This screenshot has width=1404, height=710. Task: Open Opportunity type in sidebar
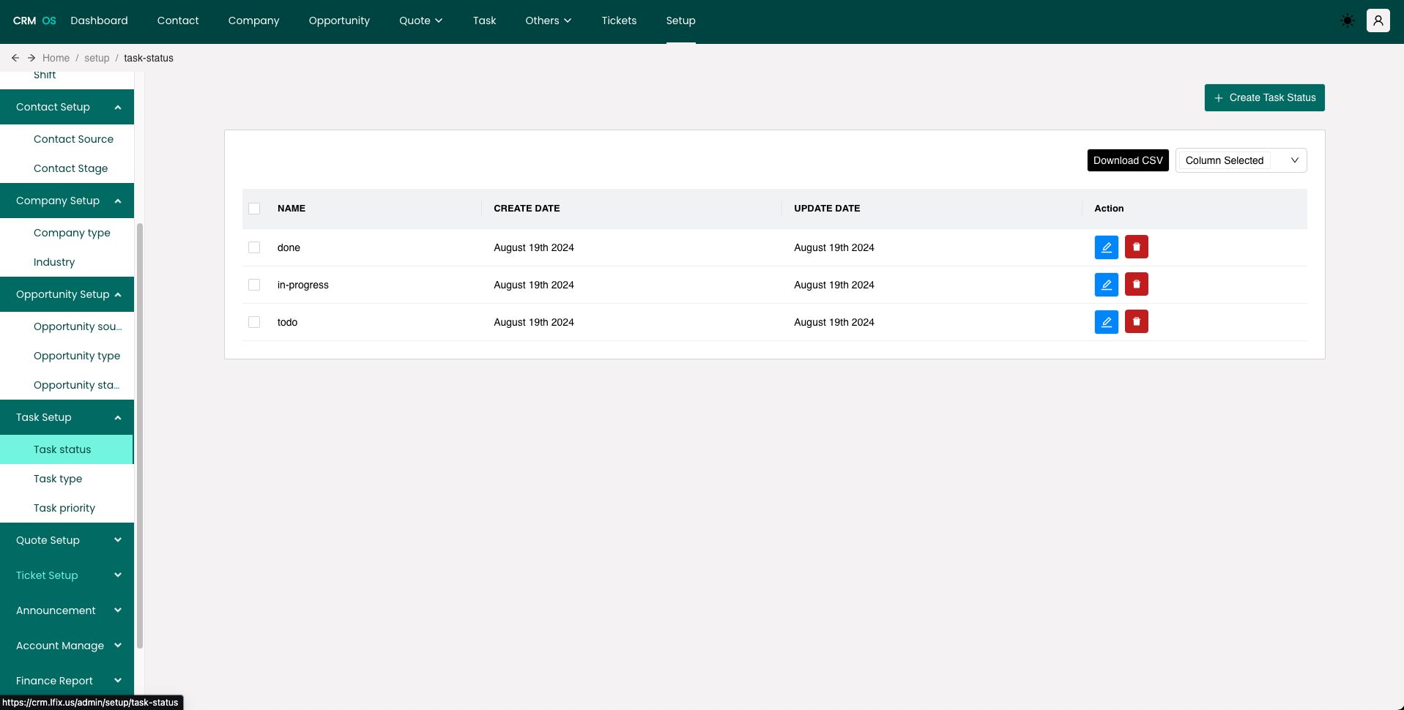(x=67, y=356)
